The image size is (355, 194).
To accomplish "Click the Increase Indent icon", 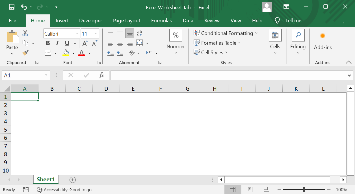I will click(x=120, y=53).
